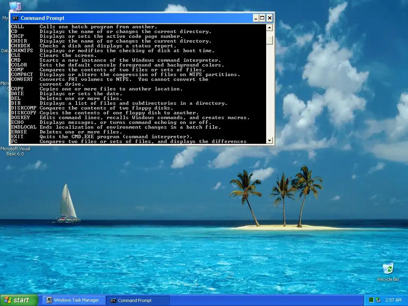Screen dimensions: 408x306
Task: Click the CD command name
Action: 14,31
